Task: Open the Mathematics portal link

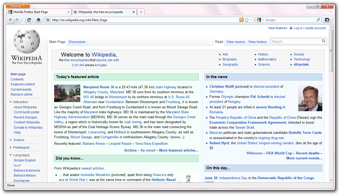Action: (267, 59)
